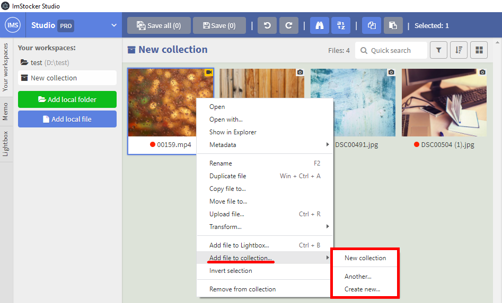The width and height of the screenshot is (502, 303).
Task: Choose Open with... from context menu
Action: pyautogui.click(x=265, y=120)
